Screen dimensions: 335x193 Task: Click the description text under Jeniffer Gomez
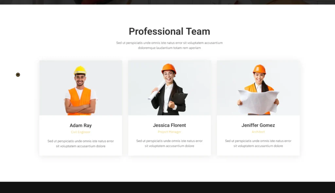click(x=258, y=143)
